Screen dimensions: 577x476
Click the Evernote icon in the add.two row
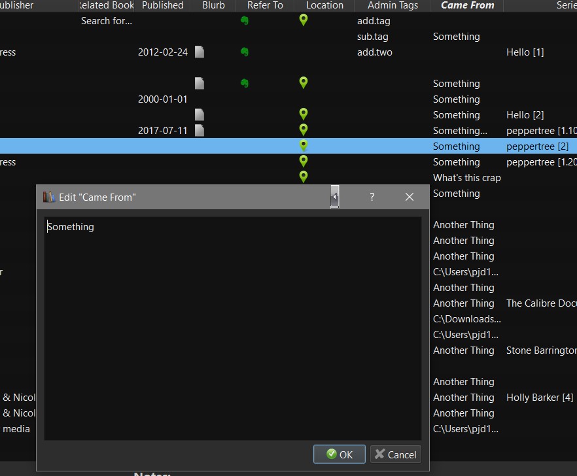coord(245,52)
